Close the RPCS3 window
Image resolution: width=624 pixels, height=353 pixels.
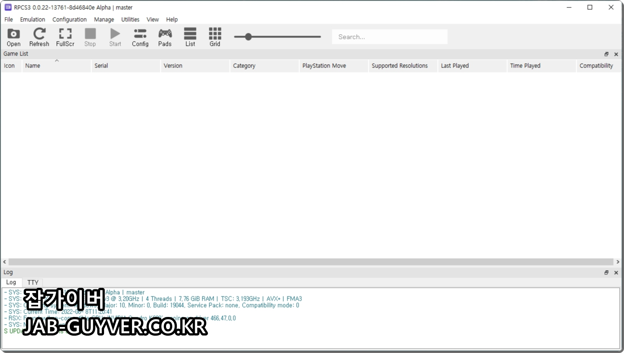point(611,7)
